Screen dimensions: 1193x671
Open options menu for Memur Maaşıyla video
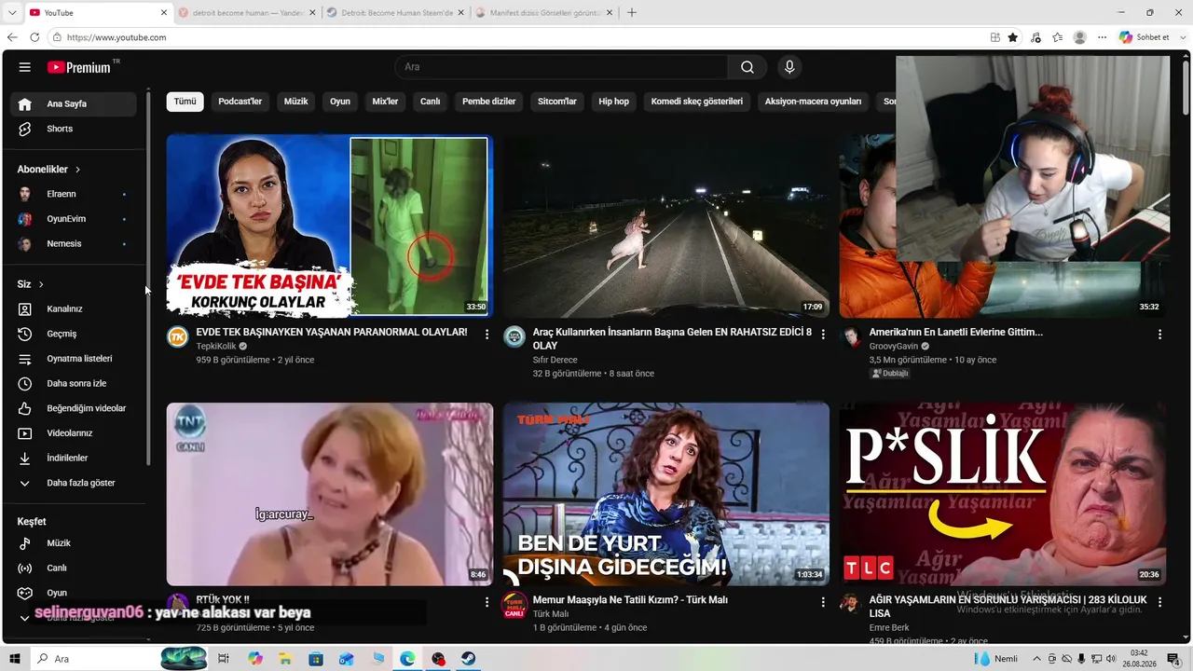pyautogui.click(x=823, y=602)
